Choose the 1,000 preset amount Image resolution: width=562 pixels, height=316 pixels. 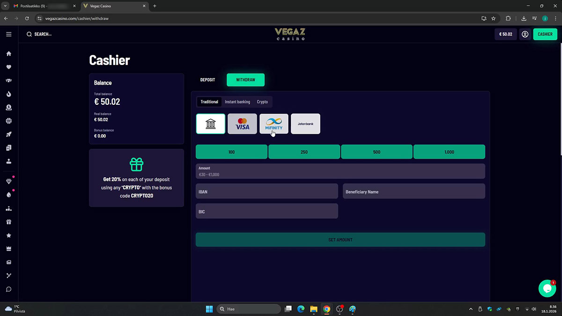click(449, 152)
